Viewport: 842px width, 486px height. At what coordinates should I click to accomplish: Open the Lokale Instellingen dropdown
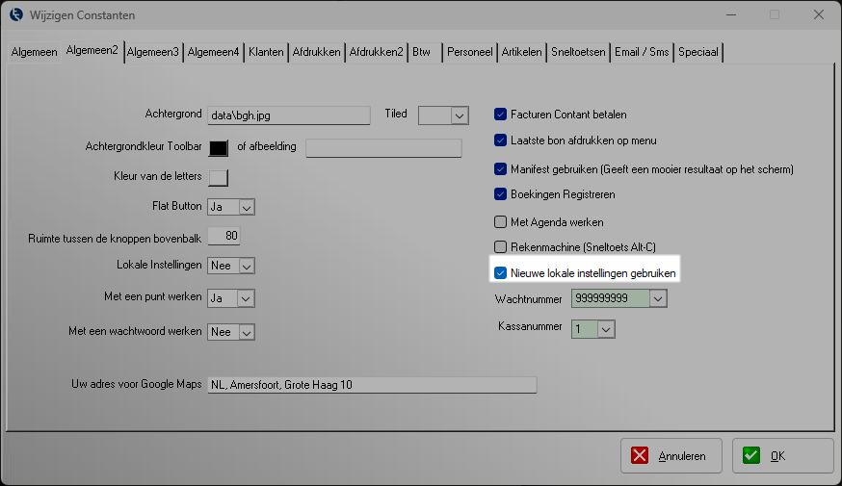pos(246,266)
